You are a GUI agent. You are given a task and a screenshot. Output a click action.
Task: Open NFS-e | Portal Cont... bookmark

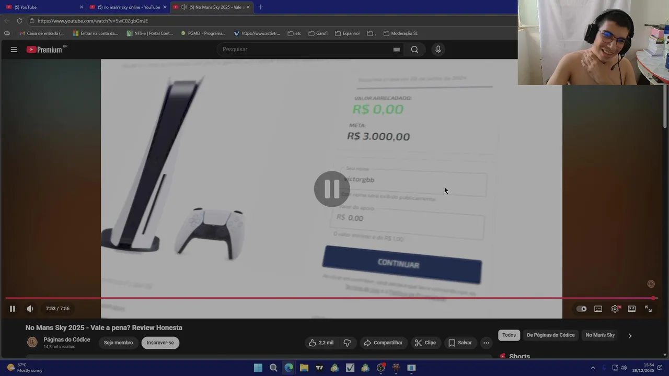click(149, 33)
